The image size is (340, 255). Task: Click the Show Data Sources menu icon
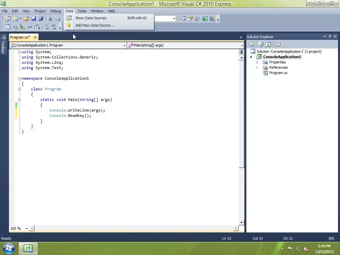(69, 18)
